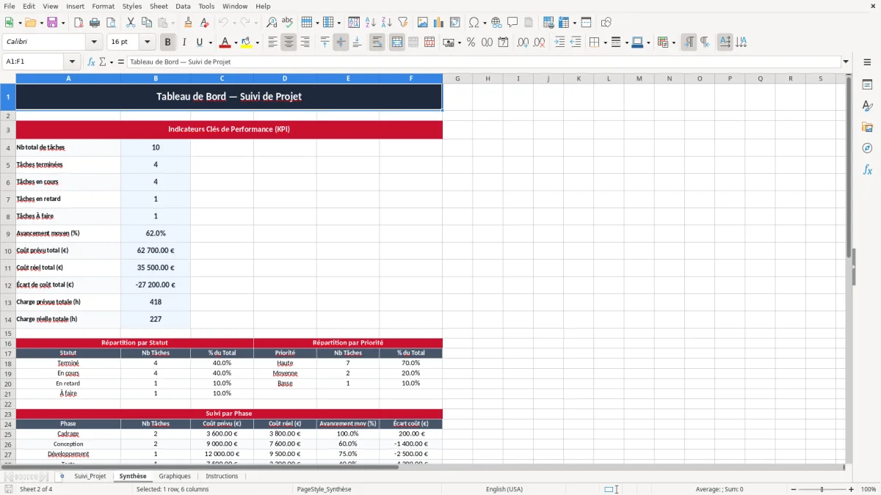Open the Special Character omega icon

click(474, 23)
